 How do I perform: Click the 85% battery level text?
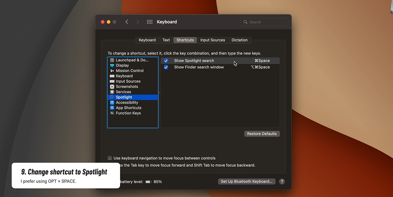[158, 182]
